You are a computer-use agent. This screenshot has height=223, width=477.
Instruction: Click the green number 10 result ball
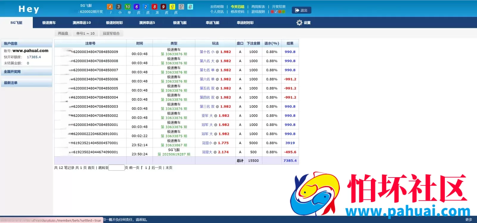[128, 7]
